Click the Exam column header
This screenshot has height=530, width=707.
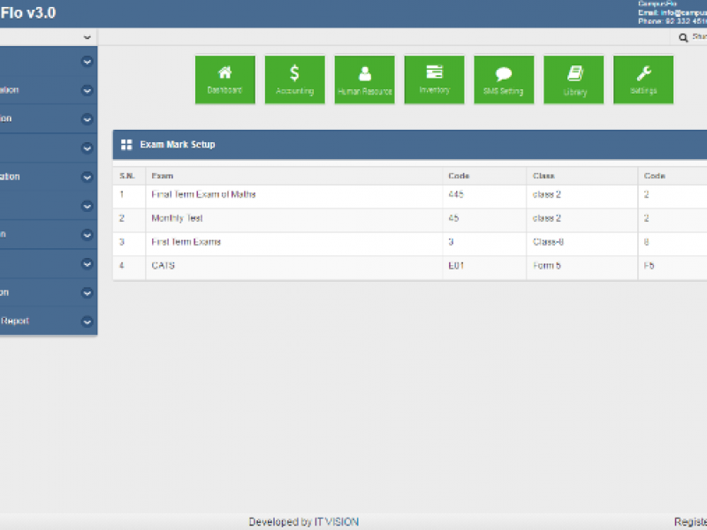[x=162, y=176]
